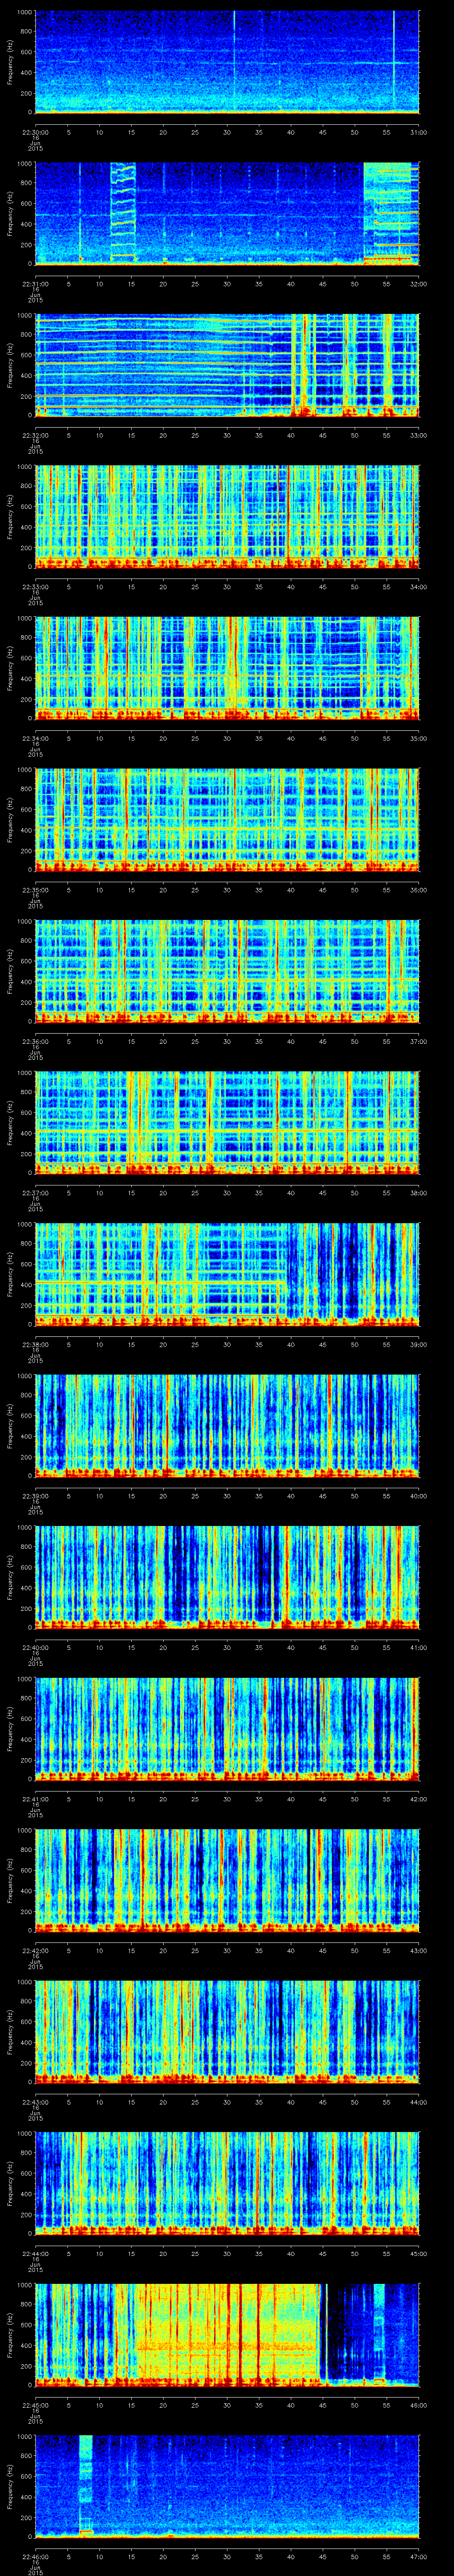Screen dimensions: 454x2576
Task: Click the 22:30:00 time axis label
Action: [35, 132]
